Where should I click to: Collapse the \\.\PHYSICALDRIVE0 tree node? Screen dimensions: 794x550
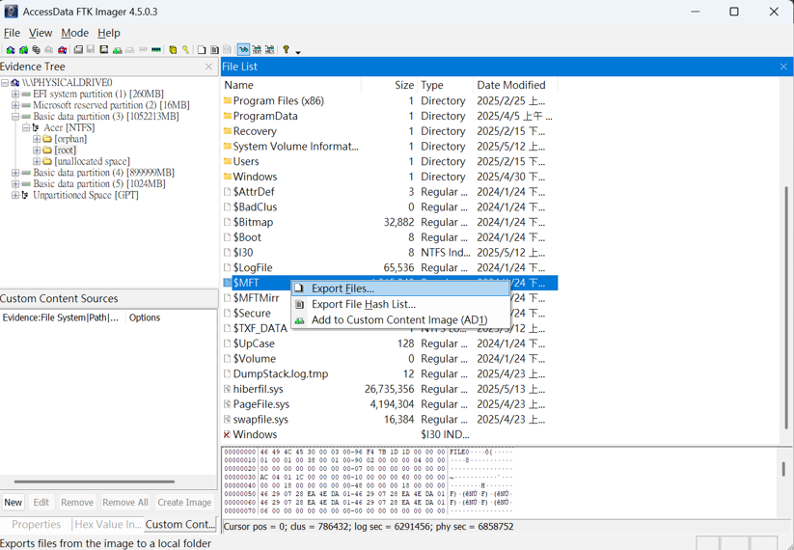5,83
